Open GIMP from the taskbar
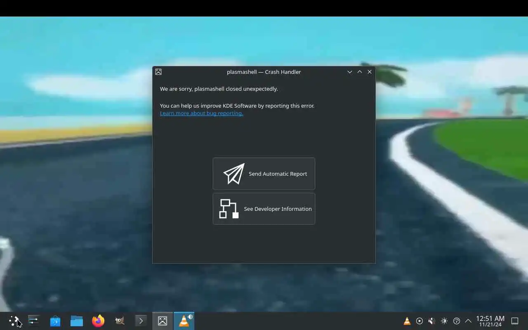 120,321
